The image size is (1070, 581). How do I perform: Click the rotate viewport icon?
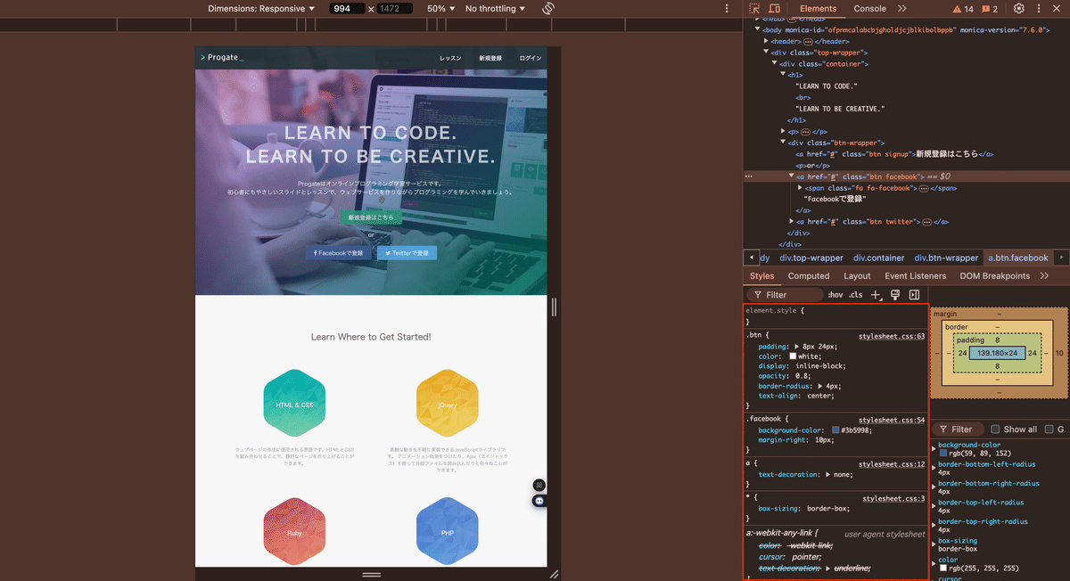point(548,8)
